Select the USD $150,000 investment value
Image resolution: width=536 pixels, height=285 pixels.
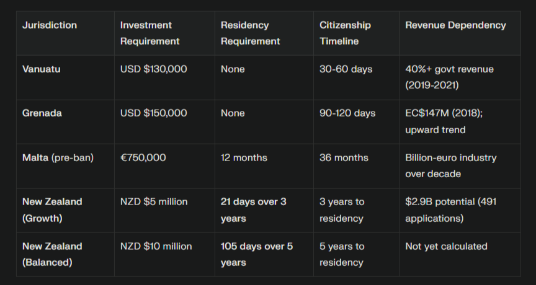click(x=153, y=113)
